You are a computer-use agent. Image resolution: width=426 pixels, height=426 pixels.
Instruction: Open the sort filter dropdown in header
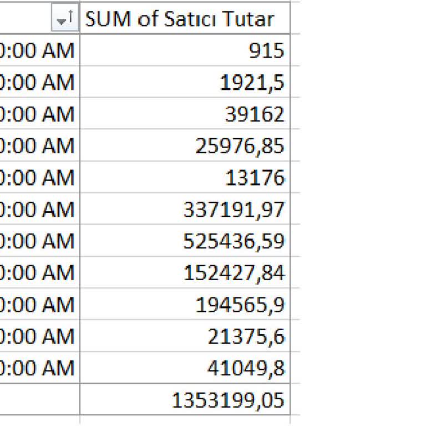(x=65, y=20)
